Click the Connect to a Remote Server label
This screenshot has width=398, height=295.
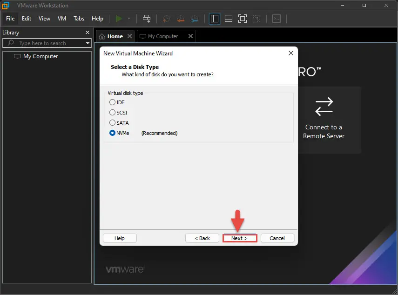click(324, 132)
